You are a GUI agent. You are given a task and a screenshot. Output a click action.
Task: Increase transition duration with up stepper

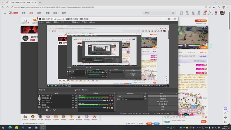pos(146,99)
